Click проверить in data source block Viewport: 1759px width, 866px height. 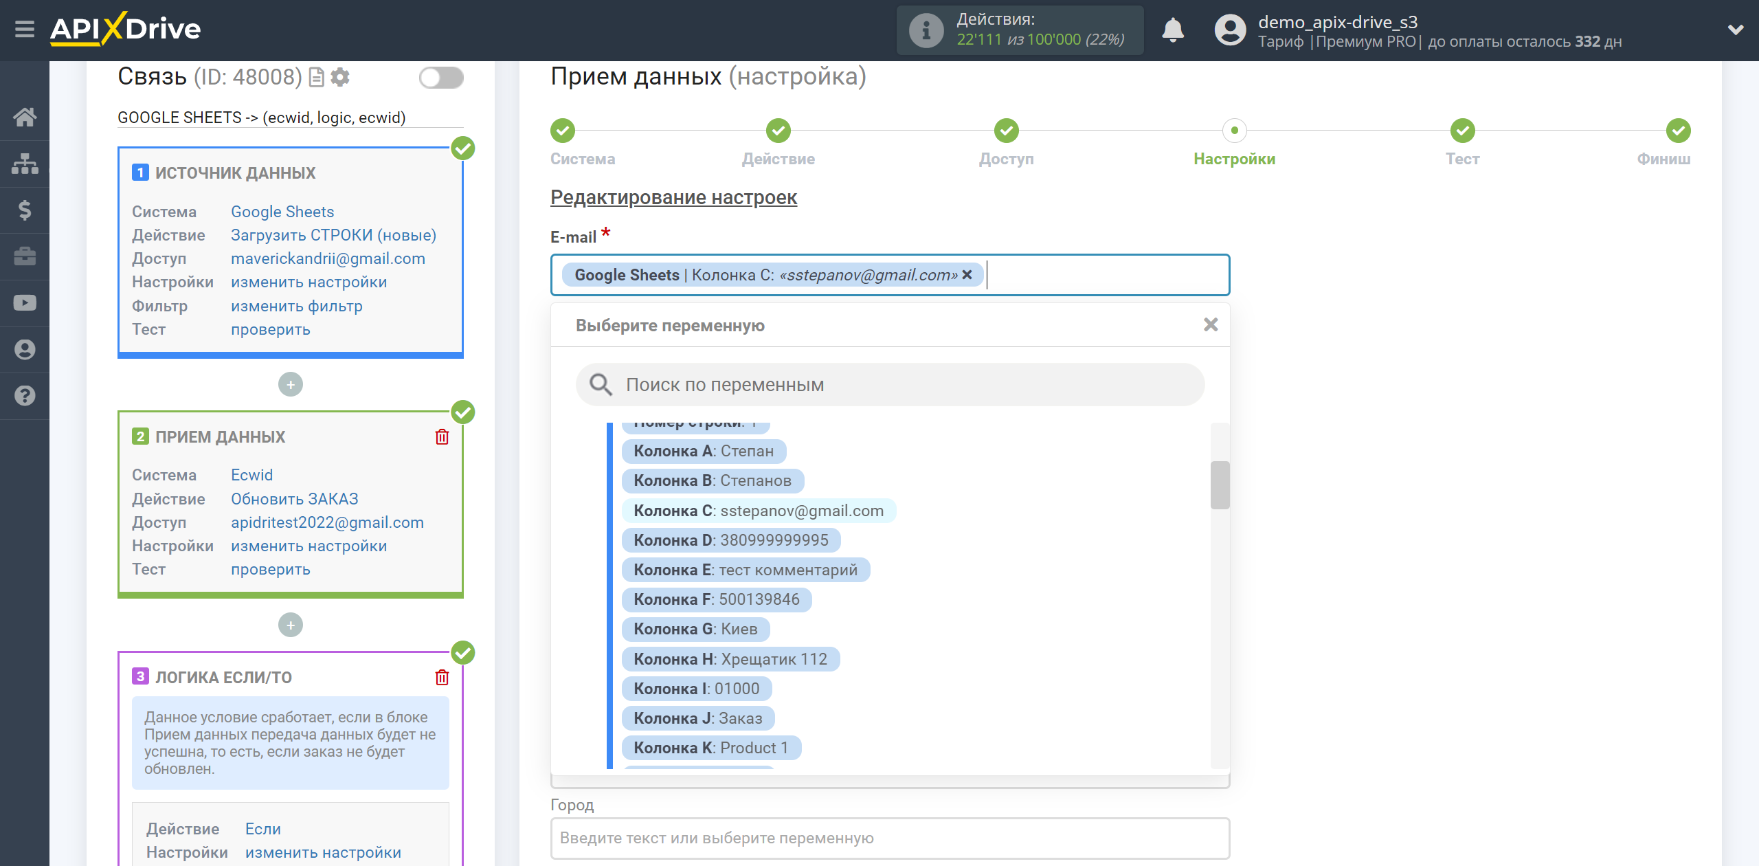pos(270,329)
